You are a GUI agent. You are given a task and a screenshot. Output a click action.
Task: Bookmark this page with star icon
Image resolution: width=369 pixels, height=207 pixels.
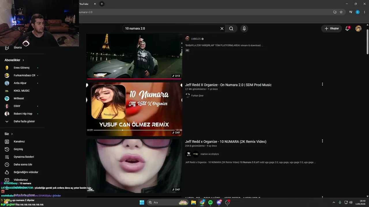[341, 12]
